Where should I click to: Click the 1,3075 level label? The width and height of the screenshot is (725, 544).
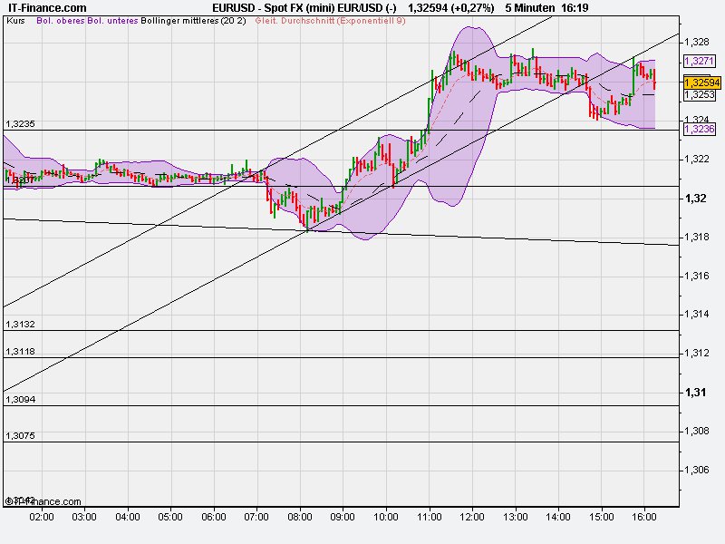(x=18, y=436)
